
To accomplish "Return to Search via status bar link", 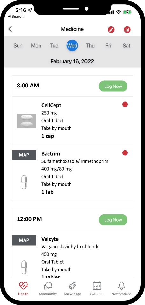I will point(16,16).
